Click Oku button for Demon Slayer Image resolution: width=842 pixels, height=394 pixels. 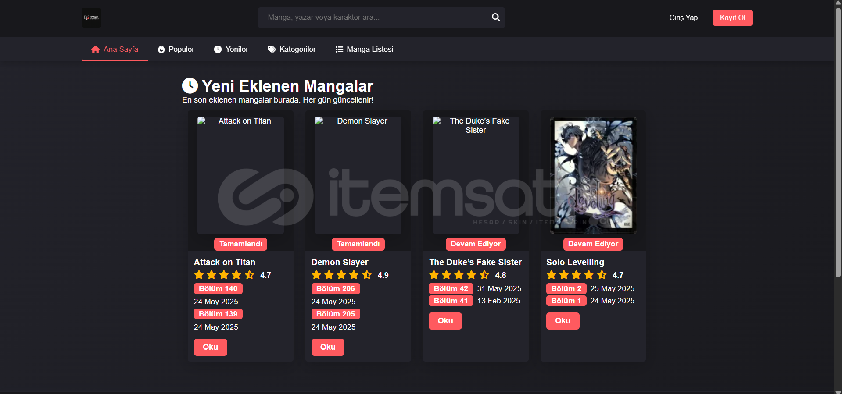click(x=328, y=347)
